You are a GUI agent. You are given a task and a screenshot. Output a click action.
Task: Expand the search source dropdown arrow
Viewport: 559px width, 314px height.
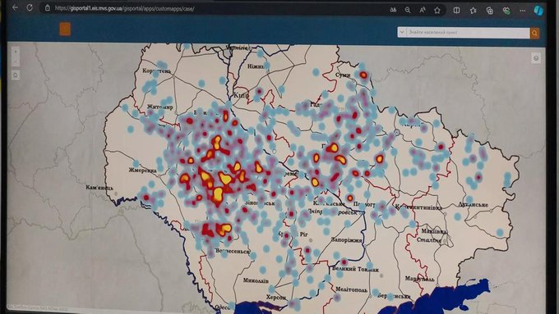point(402,32)
